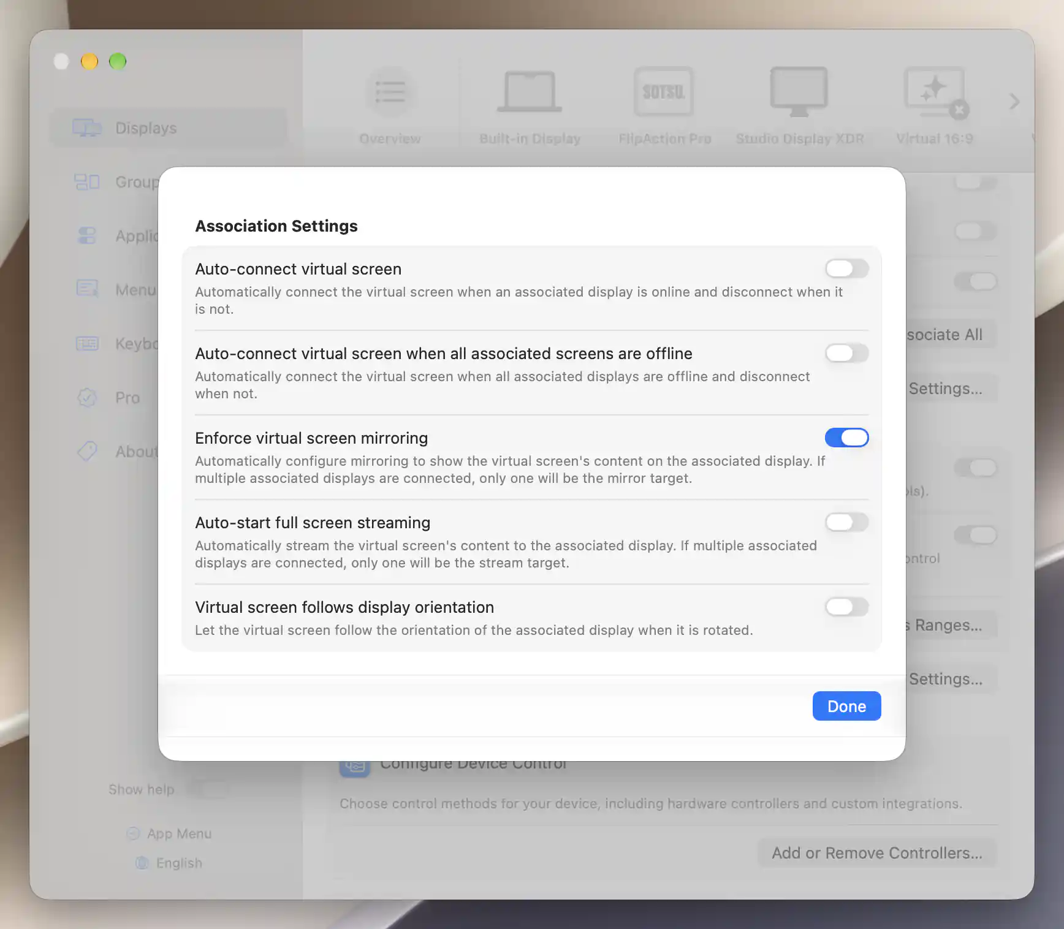Screen dimensions: 1064x929
Task: Toggle the Show help switch
Action: 208,789
